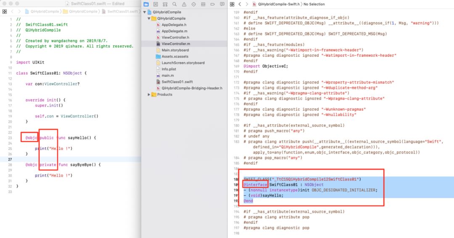Viewport: 454px width, 238px height.
Task: Select SwiftClass01.swift in navigator
Action: point(177,82)
